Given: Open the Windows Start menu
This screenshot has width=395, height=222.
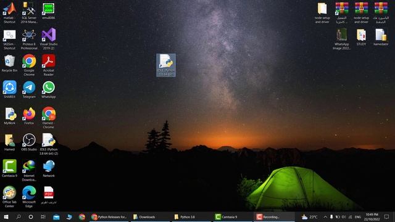Looking at the screenshot, I should (x=6, y=216).
